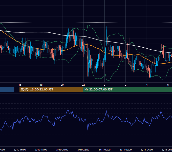Click the 3/11 04:00 date label
This screenshot has height=152, width=172.
pyautogui.click(x=147, y=150)
